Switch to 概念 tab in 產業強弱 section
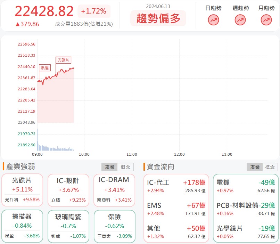The width and height of the screenshot is (280, 244). (125, 167)
